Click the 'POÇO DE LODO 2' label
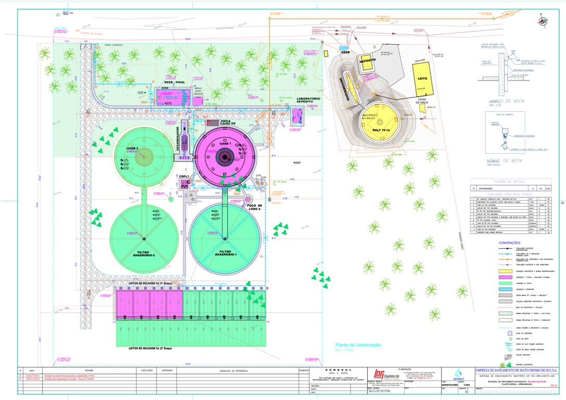 (x=255, y=207)
